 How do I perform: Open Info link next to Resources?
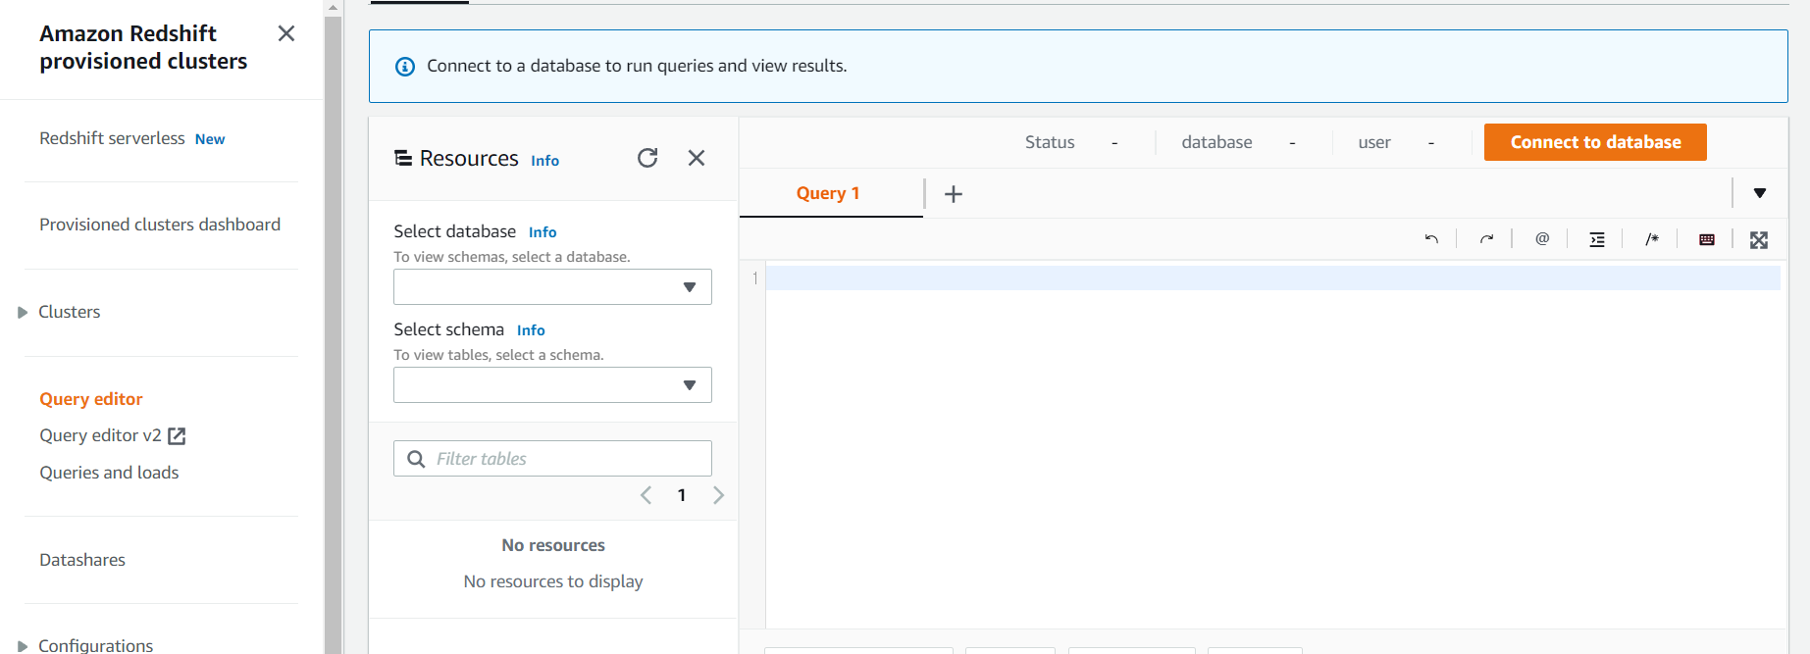click(544, 161)
